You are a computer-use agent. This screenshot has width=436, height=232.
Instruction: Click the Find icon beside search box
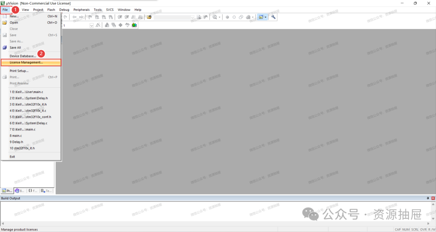(x=199, y=17)
